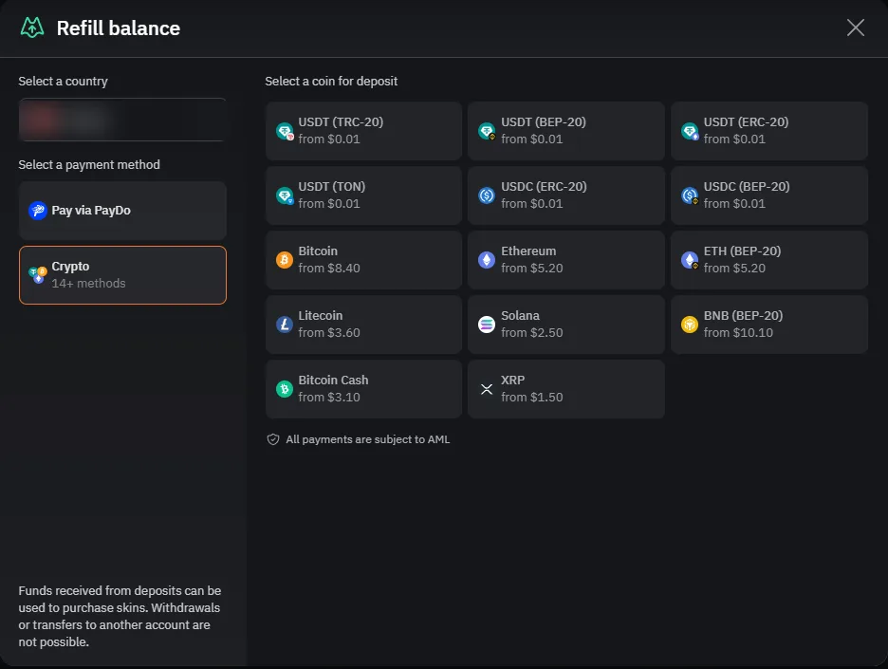Click the 'from $10.10' BNB minimum text
The width and height of the screenshot is (888, 669).
coord(738,333)
